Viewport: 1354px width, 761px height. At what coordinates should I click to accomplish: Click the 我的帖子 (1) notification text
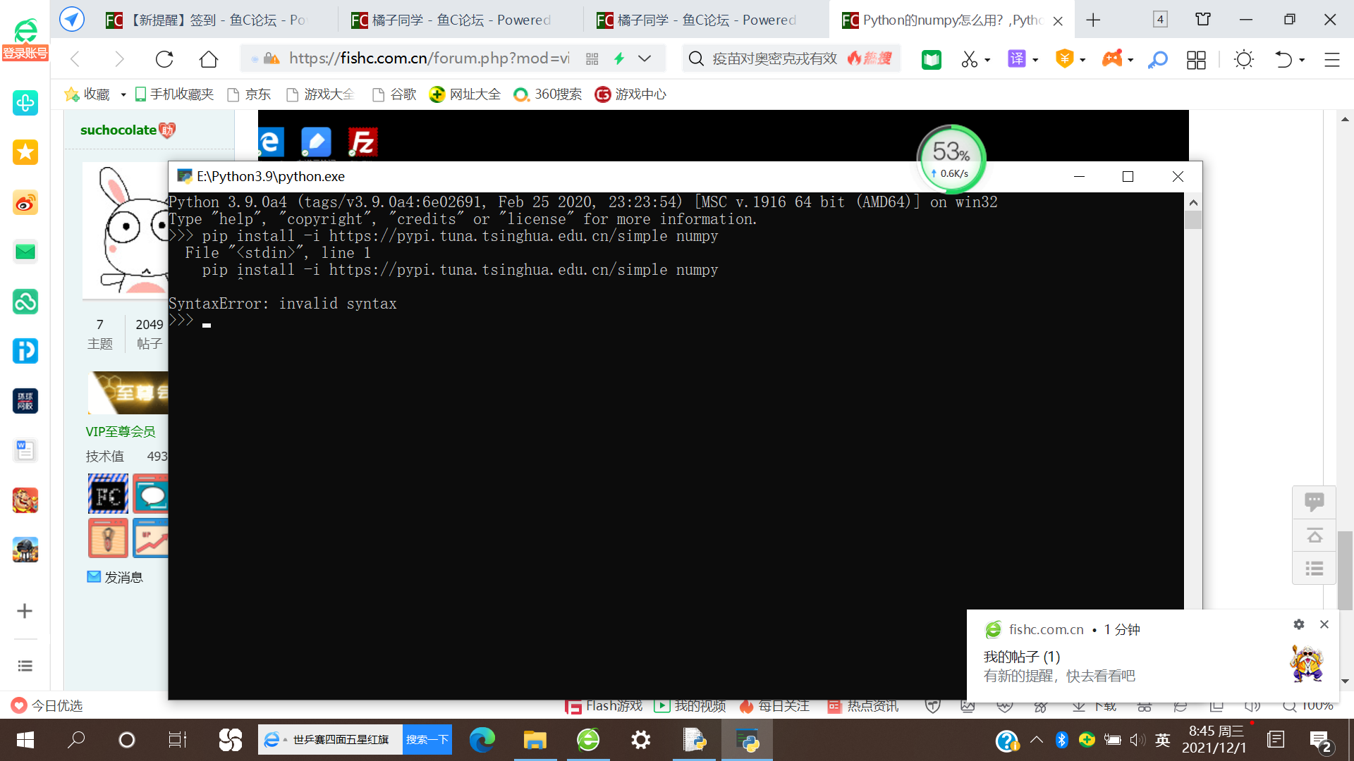pos(1022,657)
